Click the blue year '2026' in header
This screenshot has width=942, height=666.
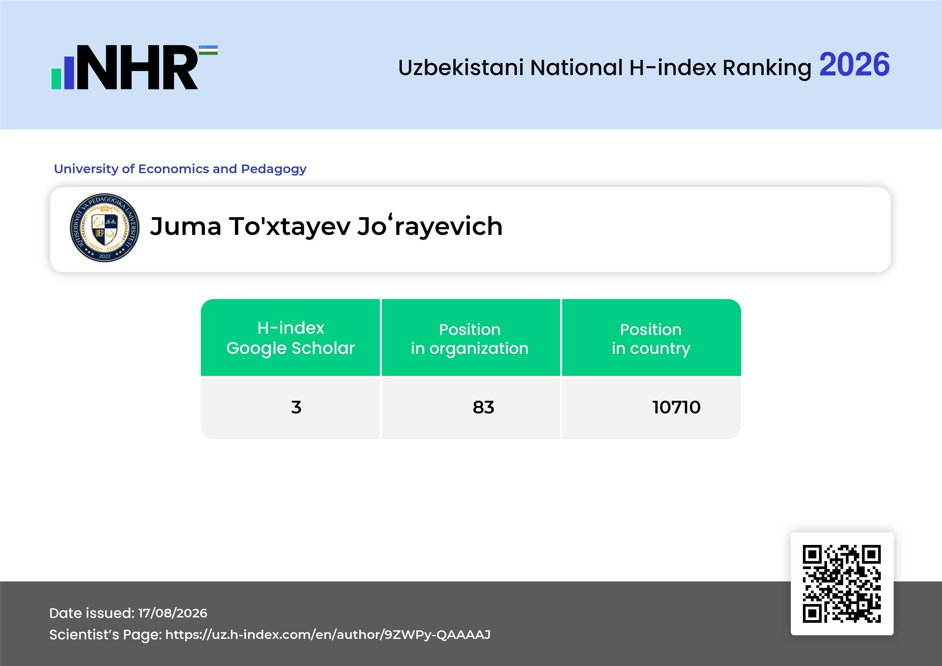(x=855, y=65)
